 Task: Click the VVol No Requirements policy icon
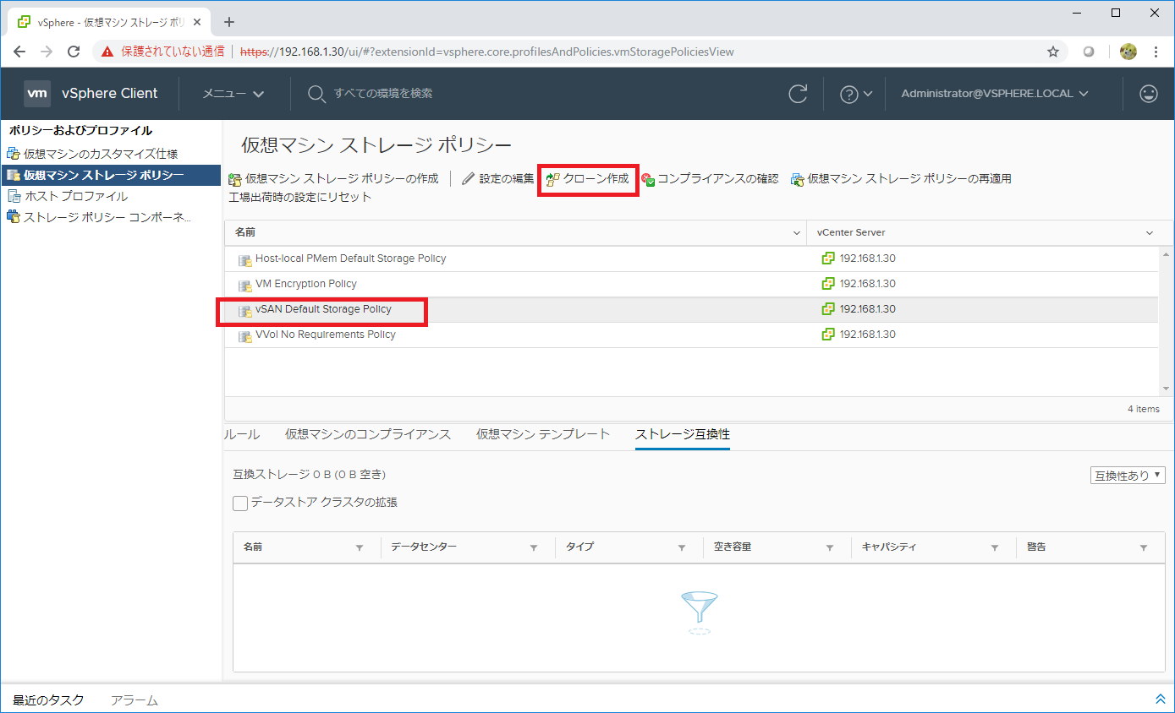pos(245,335)
